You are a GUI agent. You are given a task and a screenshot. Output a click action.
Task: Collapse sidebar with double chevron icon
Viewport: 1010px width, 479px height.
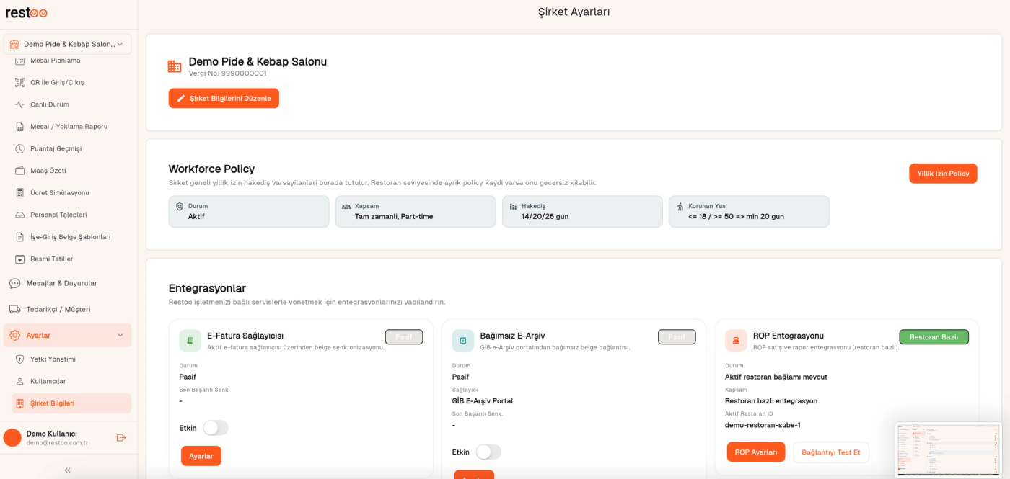(x=68, y=470)
